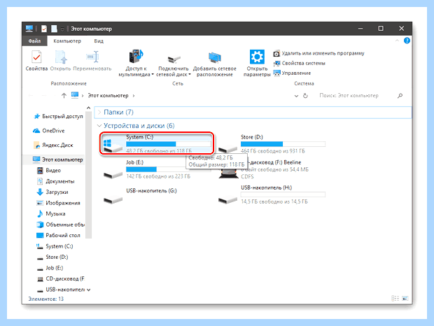This screenshot has height=326, width=434.
Task: Open Документы in the sidebar
Action: (55, 181)
